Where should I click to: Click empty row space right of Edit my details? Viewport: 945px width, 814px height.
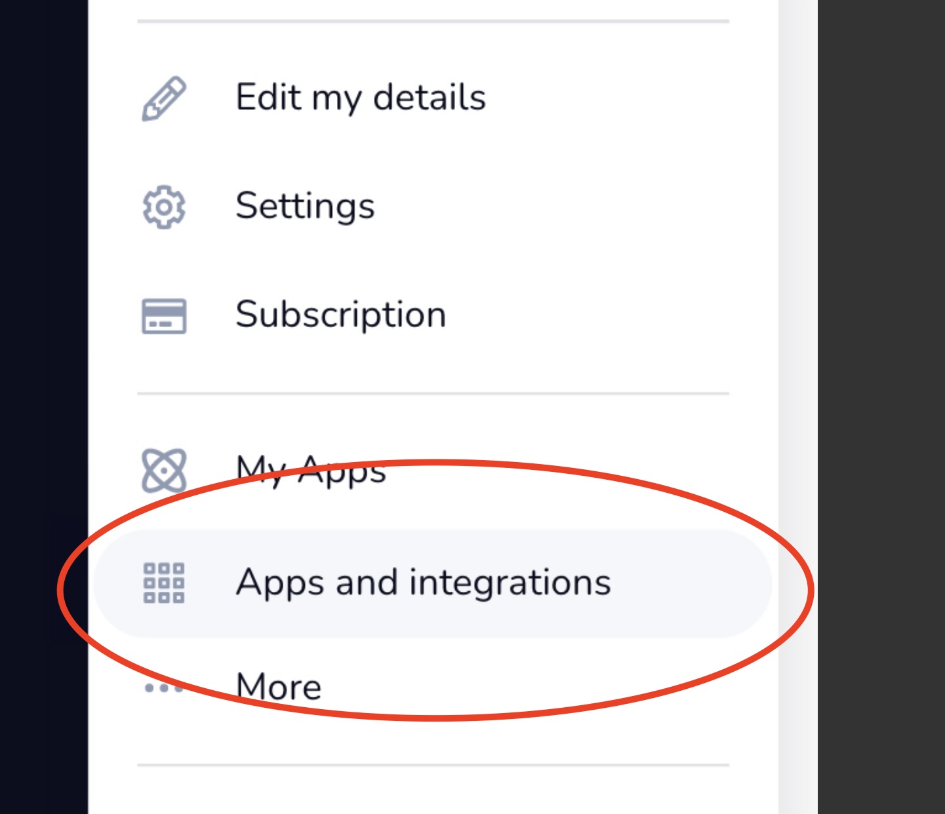pyautogui.click(x=630, y=98)
